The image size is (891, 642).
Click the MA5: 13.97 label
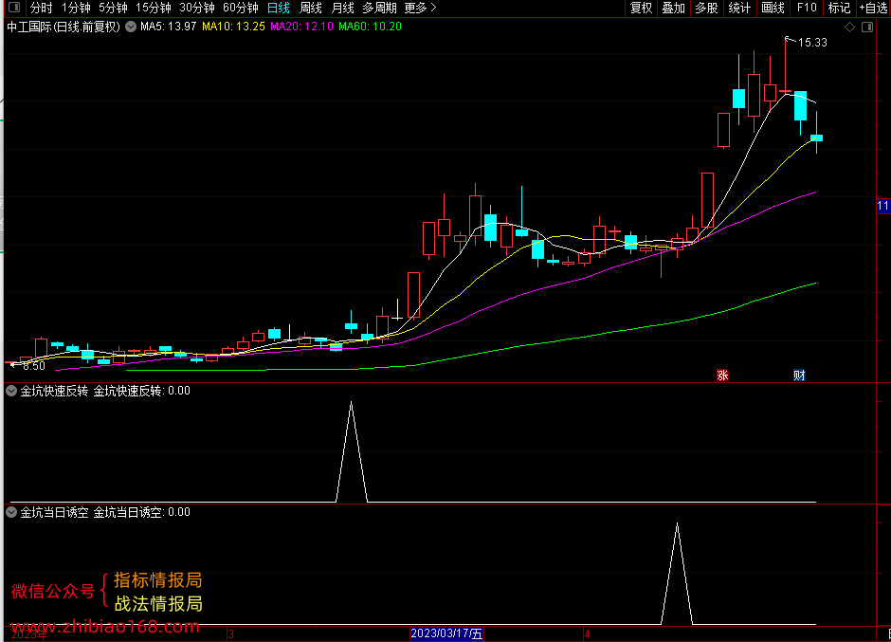[x=168, y=27]
